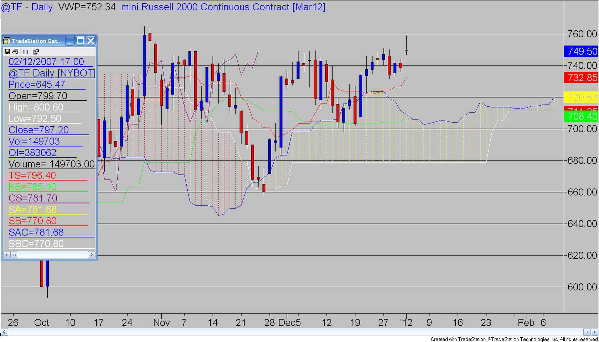Click the chart's bottom scrollbar thumb

point(587,332)
